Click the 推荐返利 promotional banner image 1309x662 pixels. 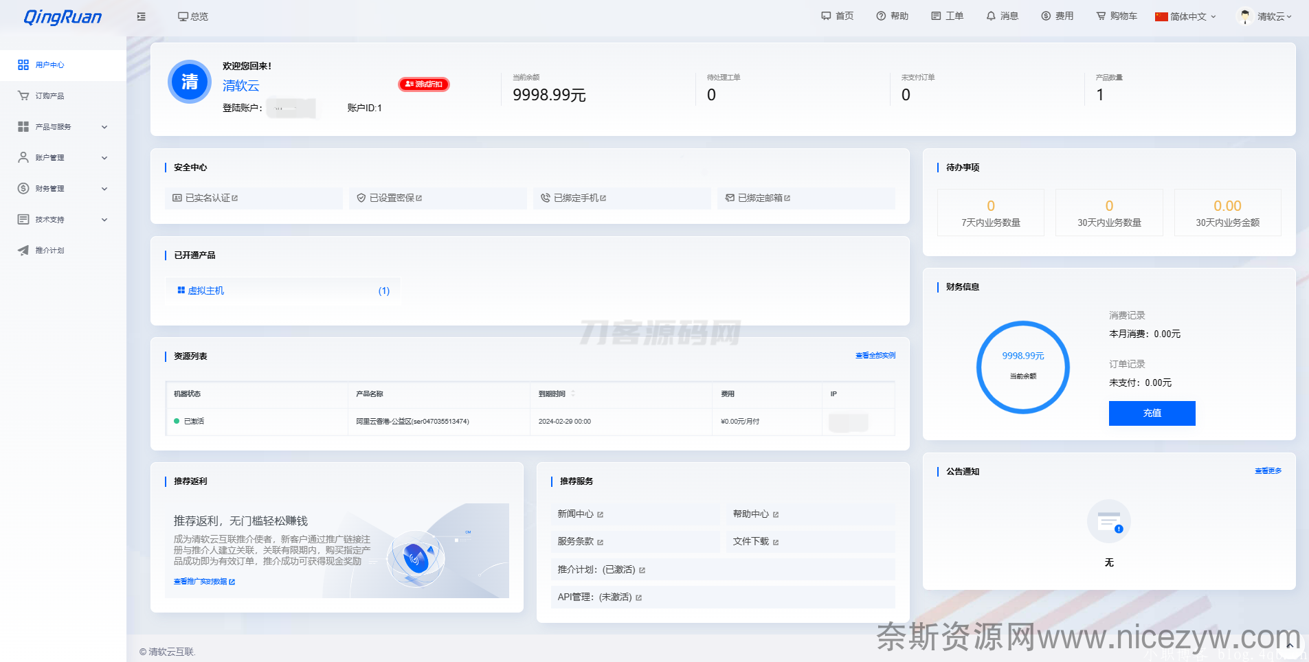pos(337,551)
